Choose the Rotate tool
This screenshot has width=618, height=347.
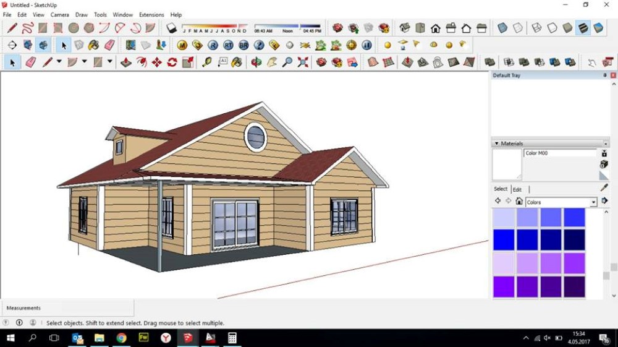click(x=172, y=62)
